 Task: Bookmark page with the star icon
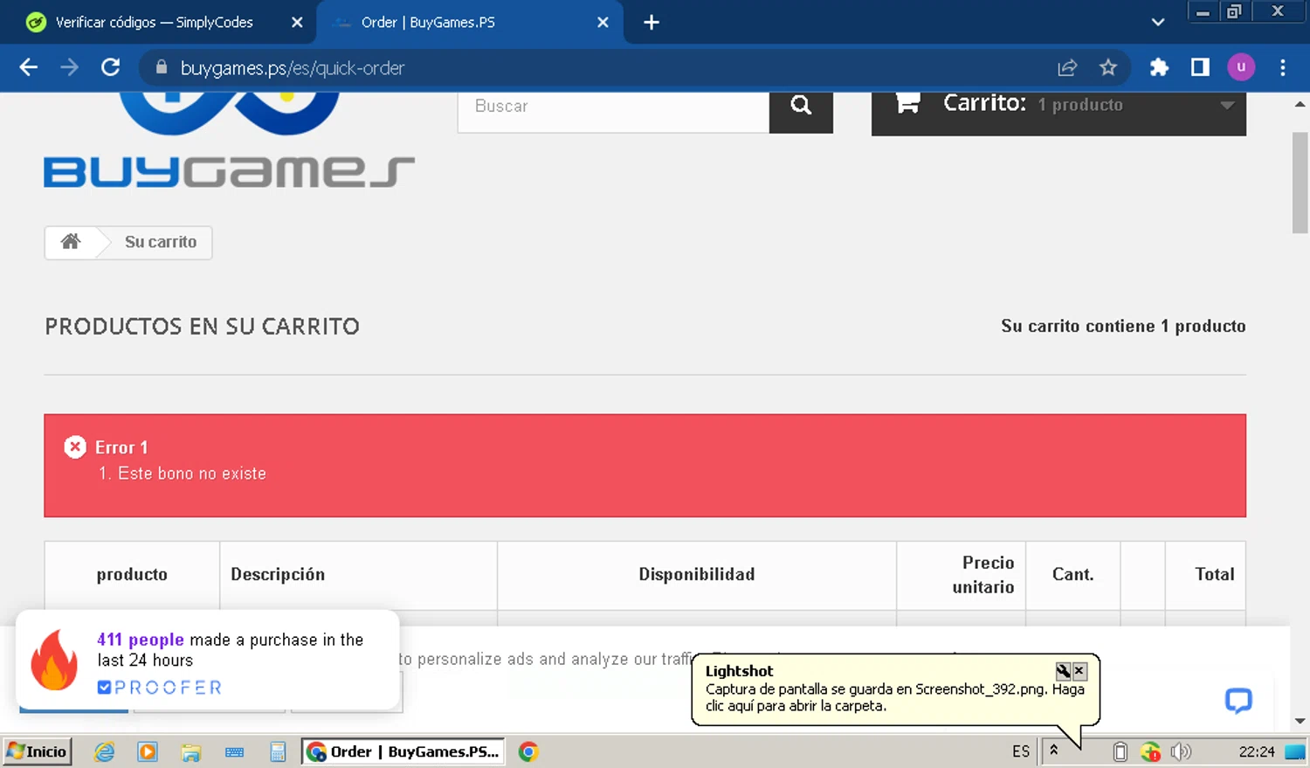1108,67
